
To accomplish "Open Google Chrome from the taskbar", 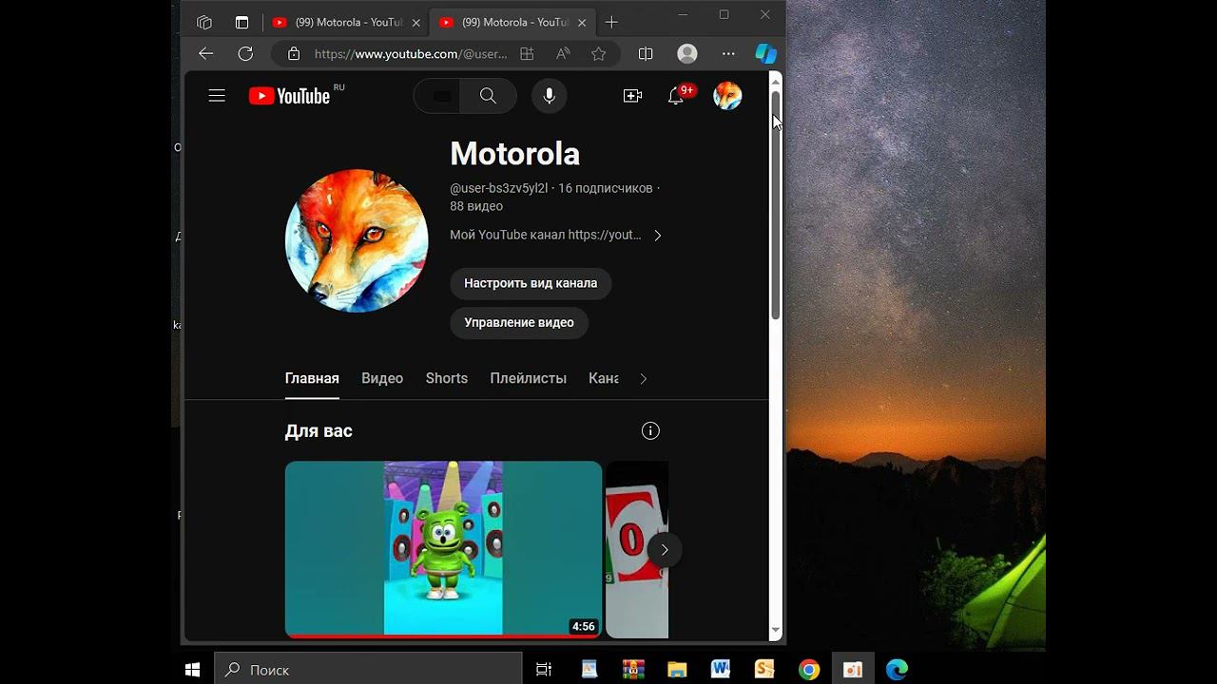I will (x=809, y=670).
